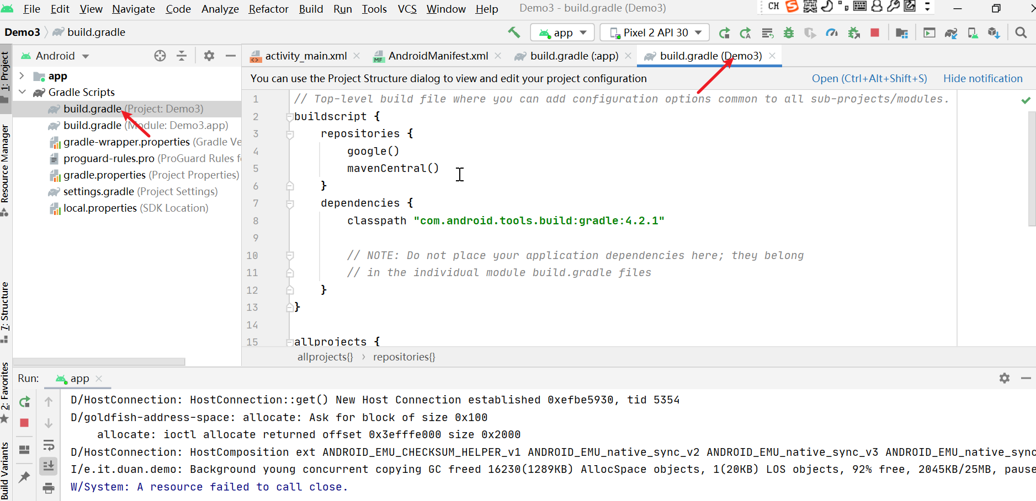Toggle scroll to end in Run console
The width and height of the screenshot is (1036, 501).
point(49,466)
